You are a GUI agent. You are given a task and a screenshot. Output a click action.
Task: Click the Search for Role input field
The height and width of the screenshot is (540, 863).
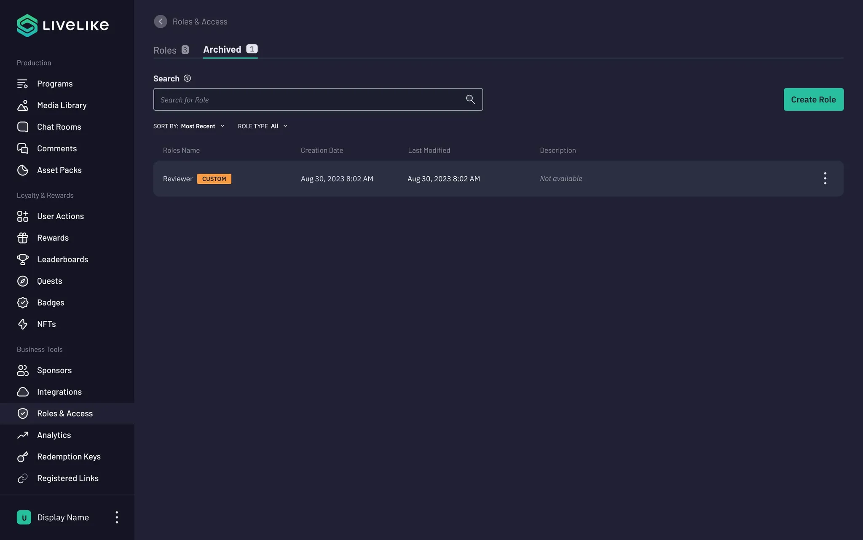click(318, 99)
